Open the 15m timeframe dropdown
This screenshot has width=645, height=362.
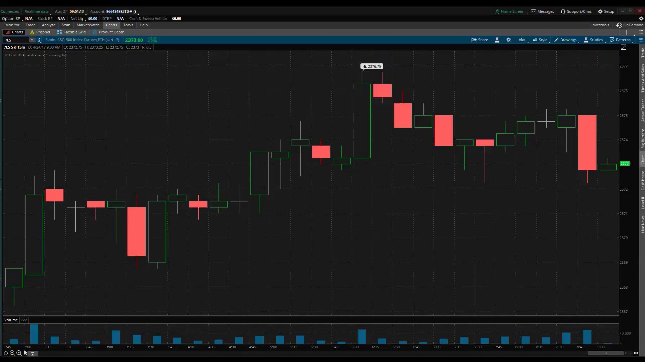coord(522,40)
